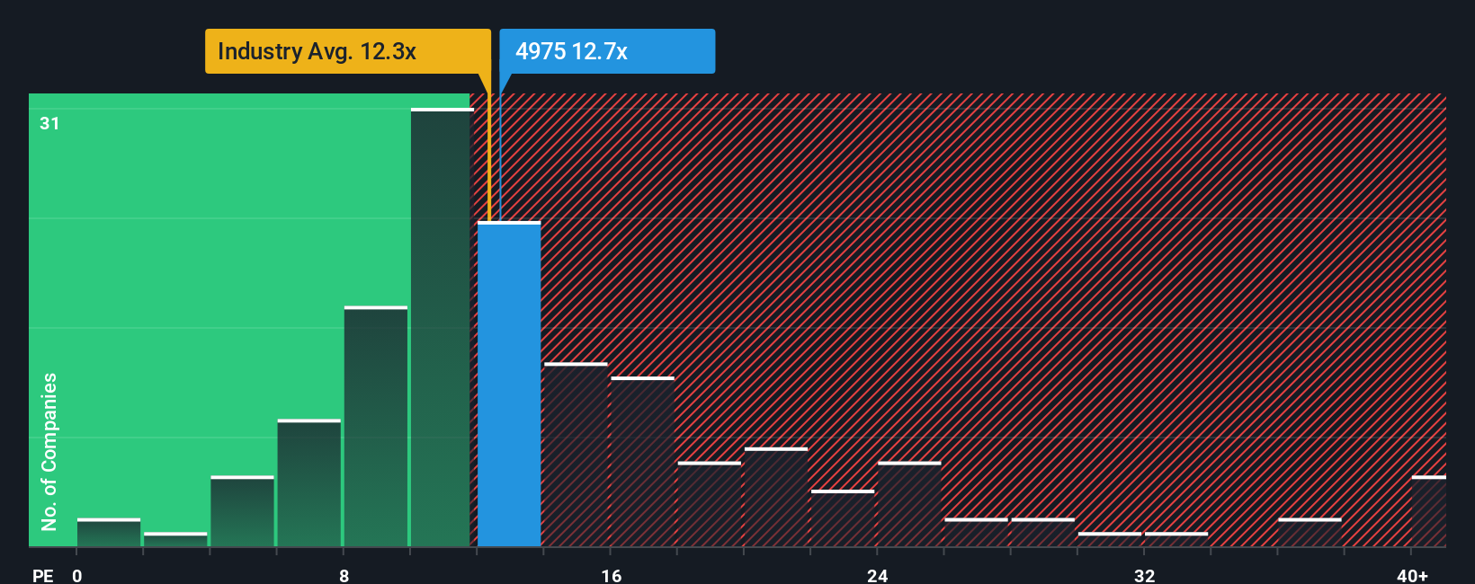Select the rightmost 40+ histogram bar
This screenshot has width=1475, height=584.
(x=1429, y=511)
